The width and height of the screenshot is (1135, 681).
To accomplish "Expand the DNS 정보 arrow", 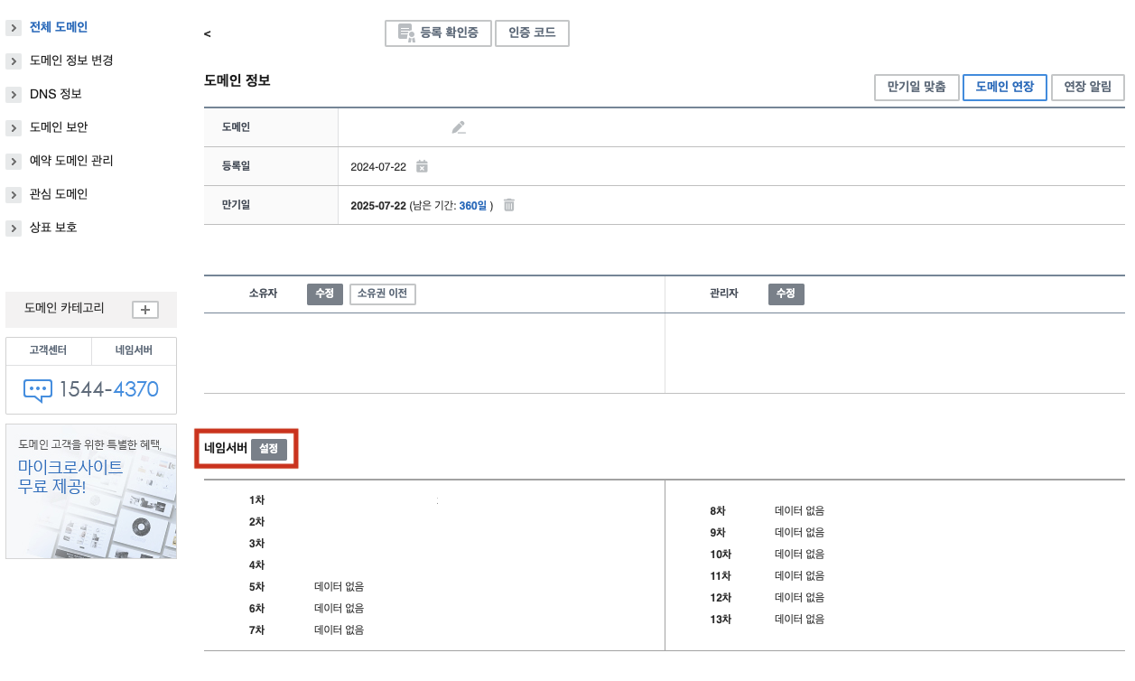I will click(x=14, y=95).
